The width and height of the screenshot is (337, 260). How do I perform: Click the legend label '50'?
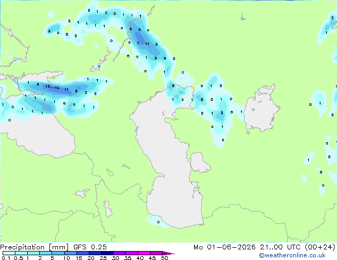(x=164, y=258)
